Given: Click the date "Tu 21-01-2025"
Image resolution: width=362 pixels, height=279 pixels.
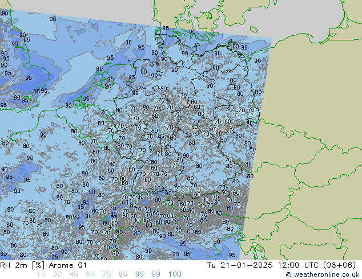Looking at the screenshot, I should tap(240, 265).
